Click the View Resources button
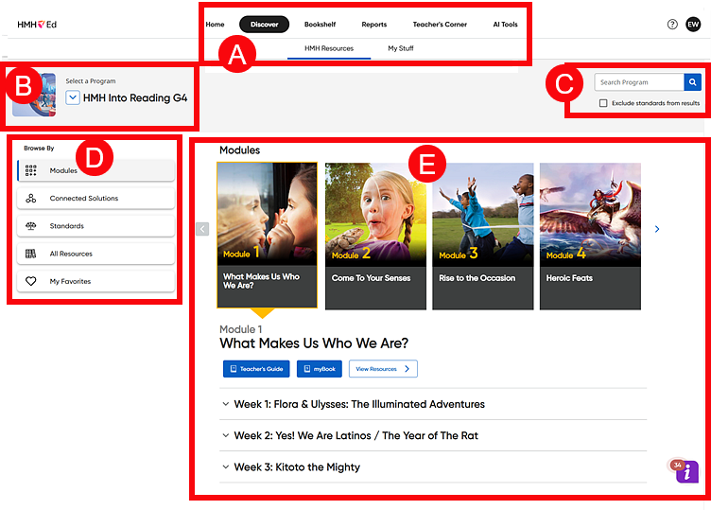The width and height of the screenshot is (711, 510). [383, 369]
